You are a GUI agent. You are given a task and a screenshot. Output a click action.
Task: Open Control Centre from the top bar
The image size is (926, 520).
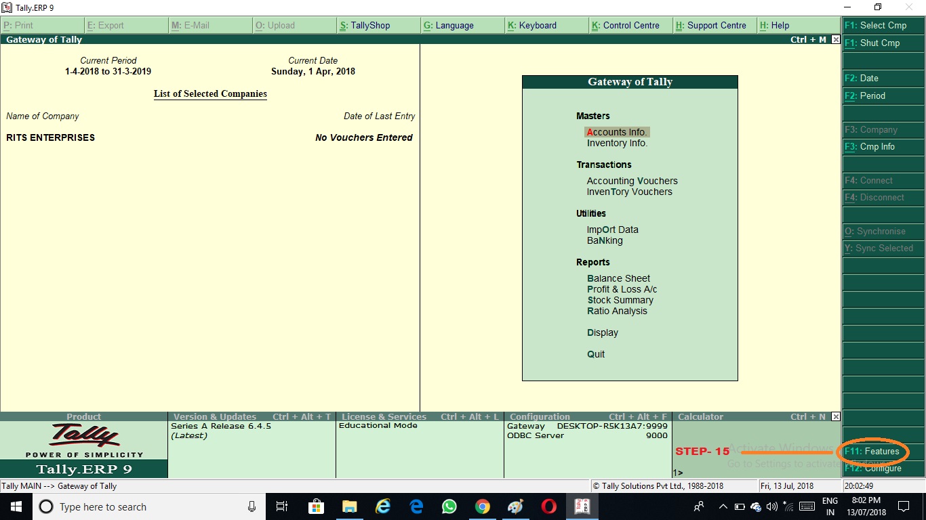pyautogui.click(x=630, y=26)
